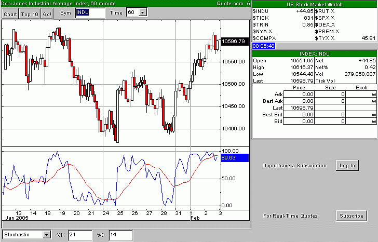This screenshot has width=378, height=242.
Task: Select $NYA.X in Market Watch
Action: point(262,32)
